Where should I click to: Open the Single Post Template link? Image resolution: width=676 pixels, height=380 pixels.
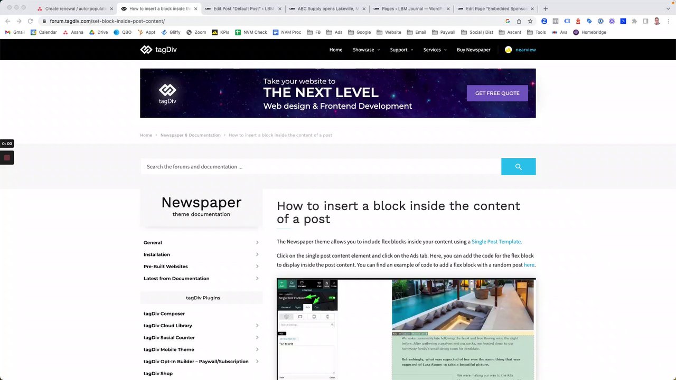[496, 242]
